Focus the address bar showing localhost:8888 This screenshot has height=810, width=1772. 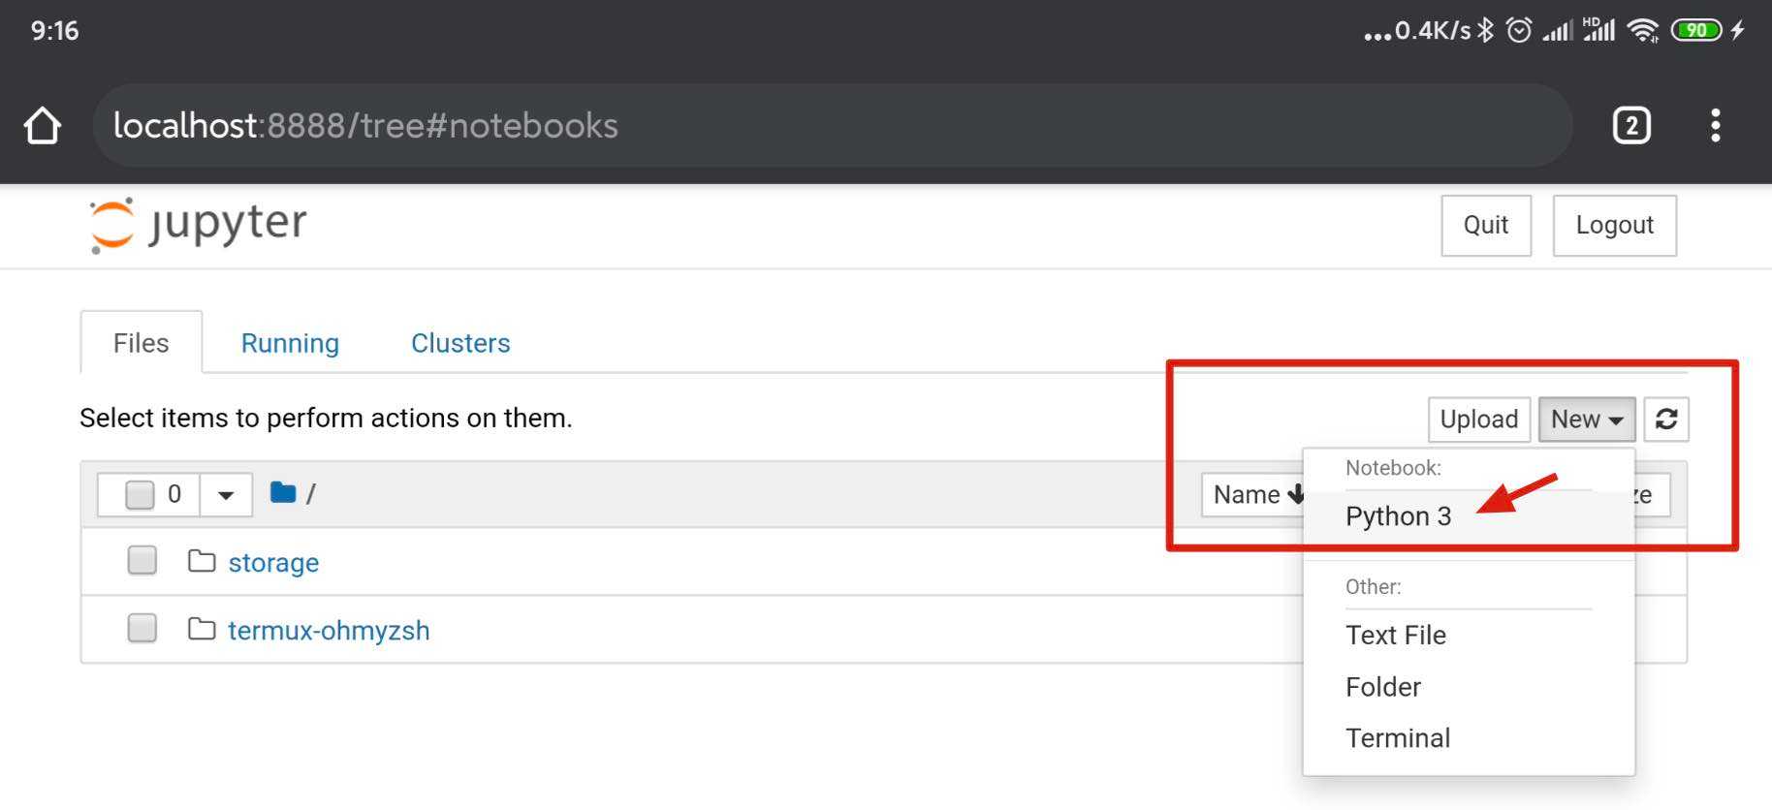click(x=832, y=126)
